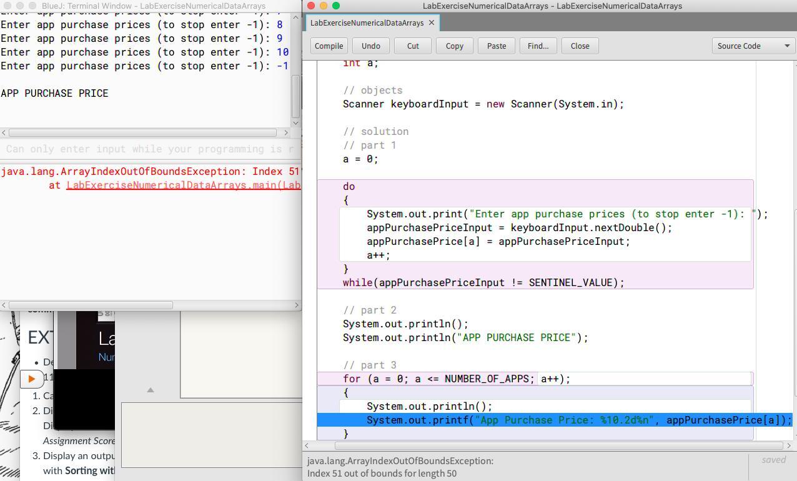Open the Source Code view dropdown
This screenshot has height=481, width=797.
pos(753,46)
